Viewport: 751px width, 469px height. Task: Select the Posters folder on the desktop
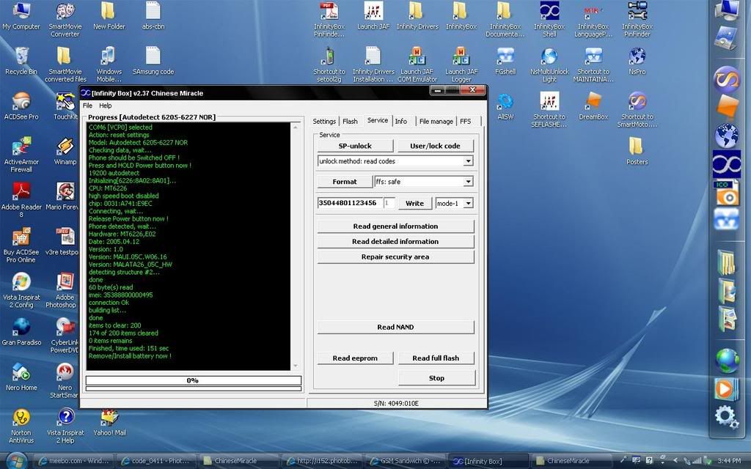pos(637,151)
